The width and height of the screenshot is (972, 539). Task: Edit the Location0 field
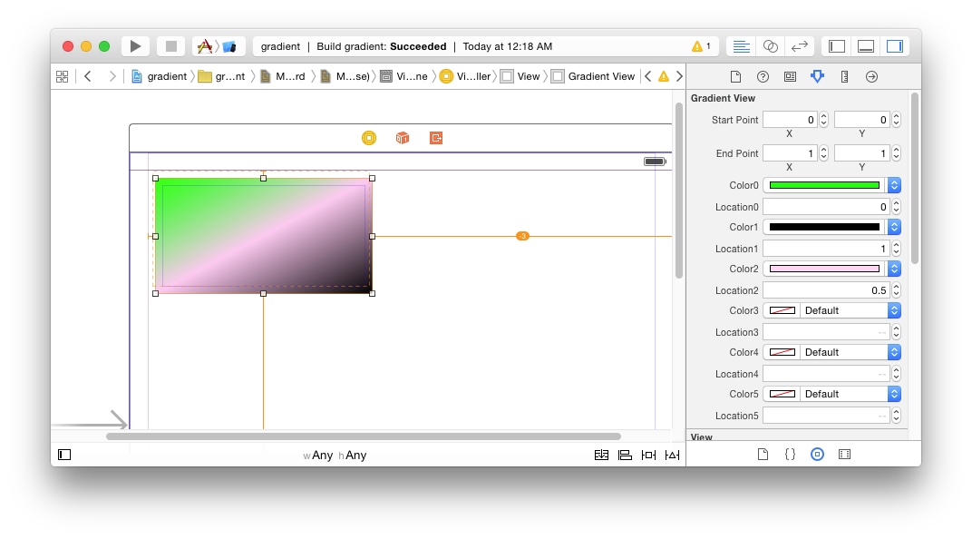point(826,207)
